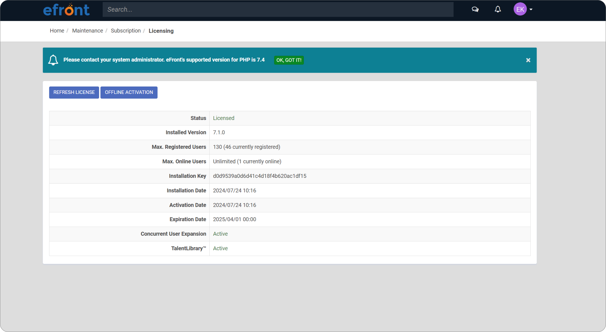Click Concurrent User Expansion 'Active' value
The image size is (606, 332).
coord(220,234)
